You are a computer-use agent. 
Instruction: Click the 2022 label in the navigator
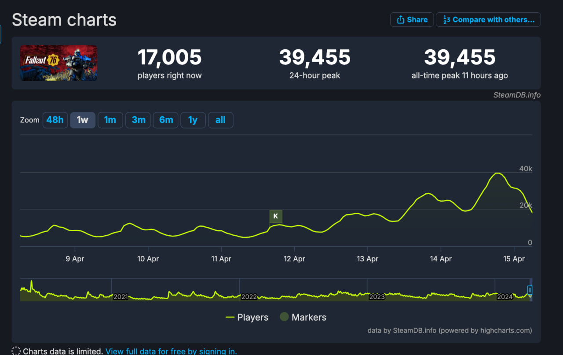click(x=249, y=297)
